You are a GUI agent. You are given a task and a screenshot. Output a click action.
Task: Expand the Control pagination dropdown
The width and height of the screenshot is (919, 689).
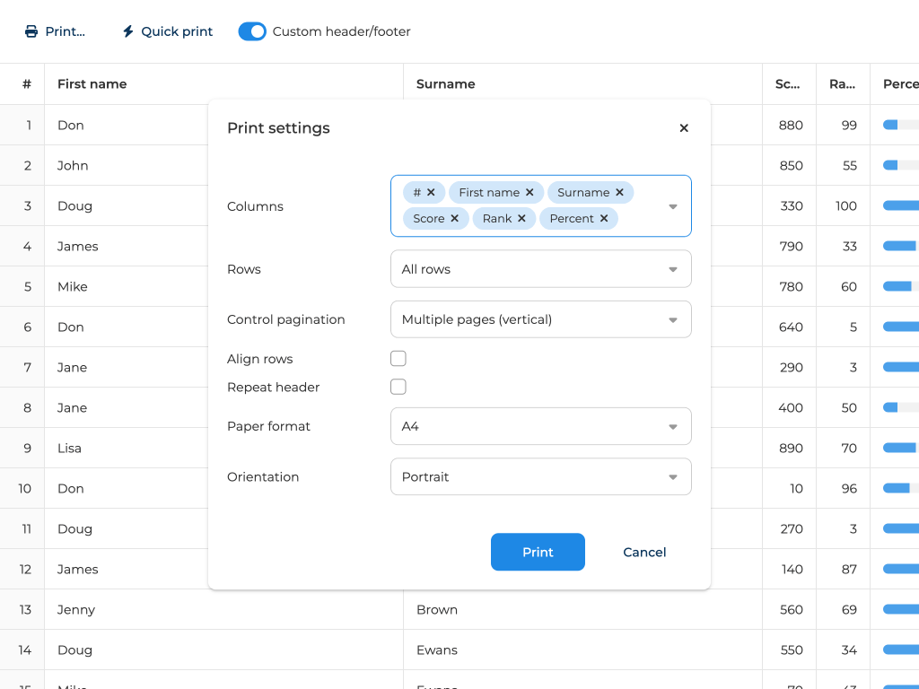540,319
